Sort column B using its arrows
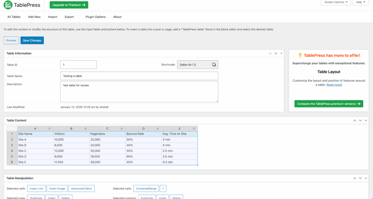Viewport: 373px width, 199px height. (86, 129)
